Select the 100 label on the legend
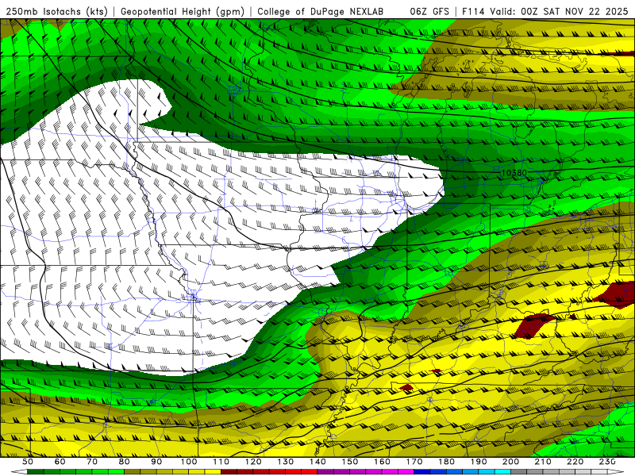 189,462
